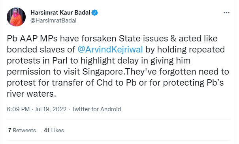239x144 pixels.
Task: Open the Harsimrat Kaur Badal display name
Action: 60,13
